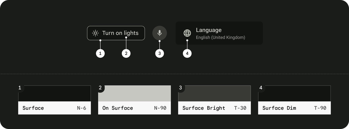Click the globe icon beside Language

(187, 33)
